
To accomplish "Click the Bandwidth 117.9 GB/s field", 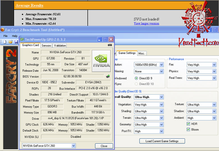I will 98,112.
